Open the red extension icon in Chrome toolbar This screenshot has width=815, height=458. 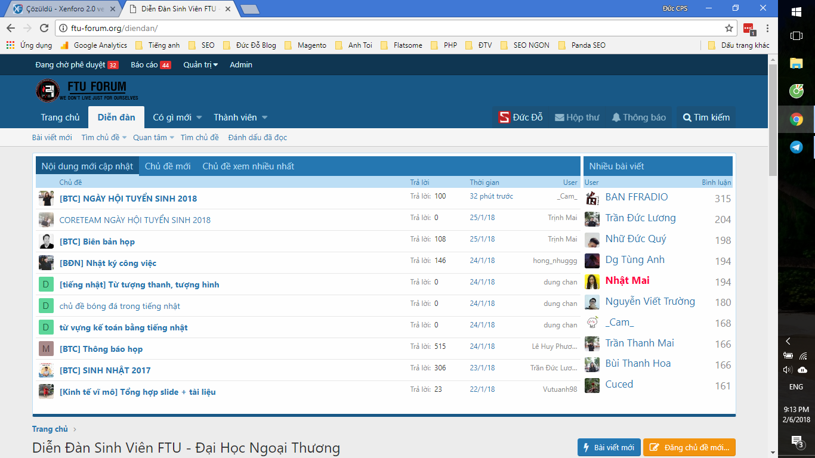(748, 28)
